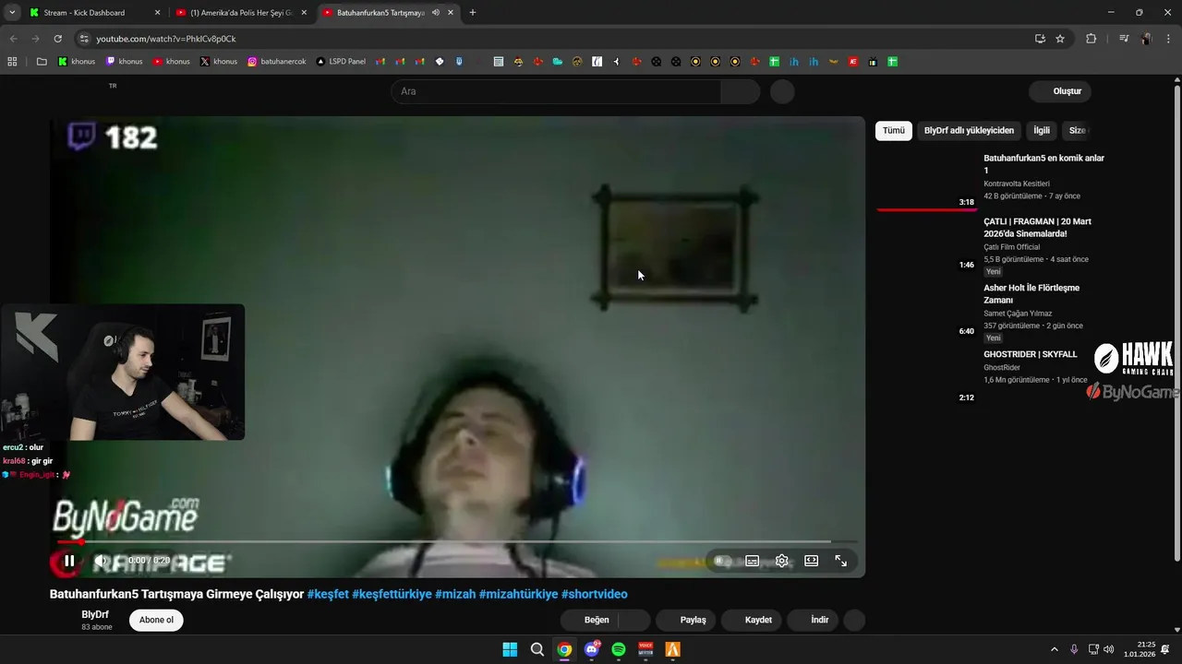Open the taskbar volume control
This screenshot has height=664, width=1182.
[1109, 649]
